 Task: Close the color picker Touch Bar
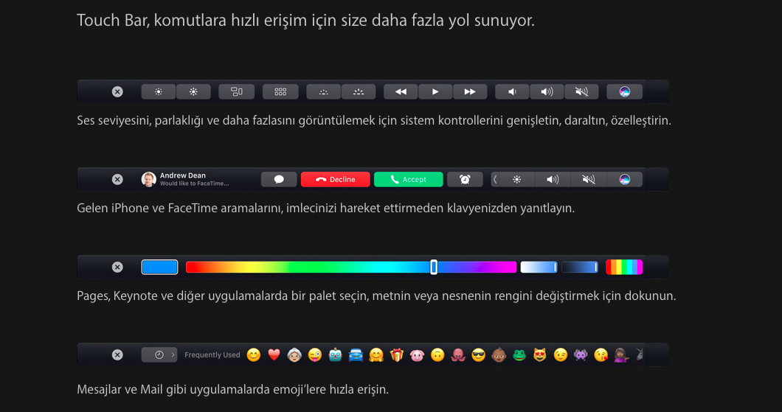point(117,267)
